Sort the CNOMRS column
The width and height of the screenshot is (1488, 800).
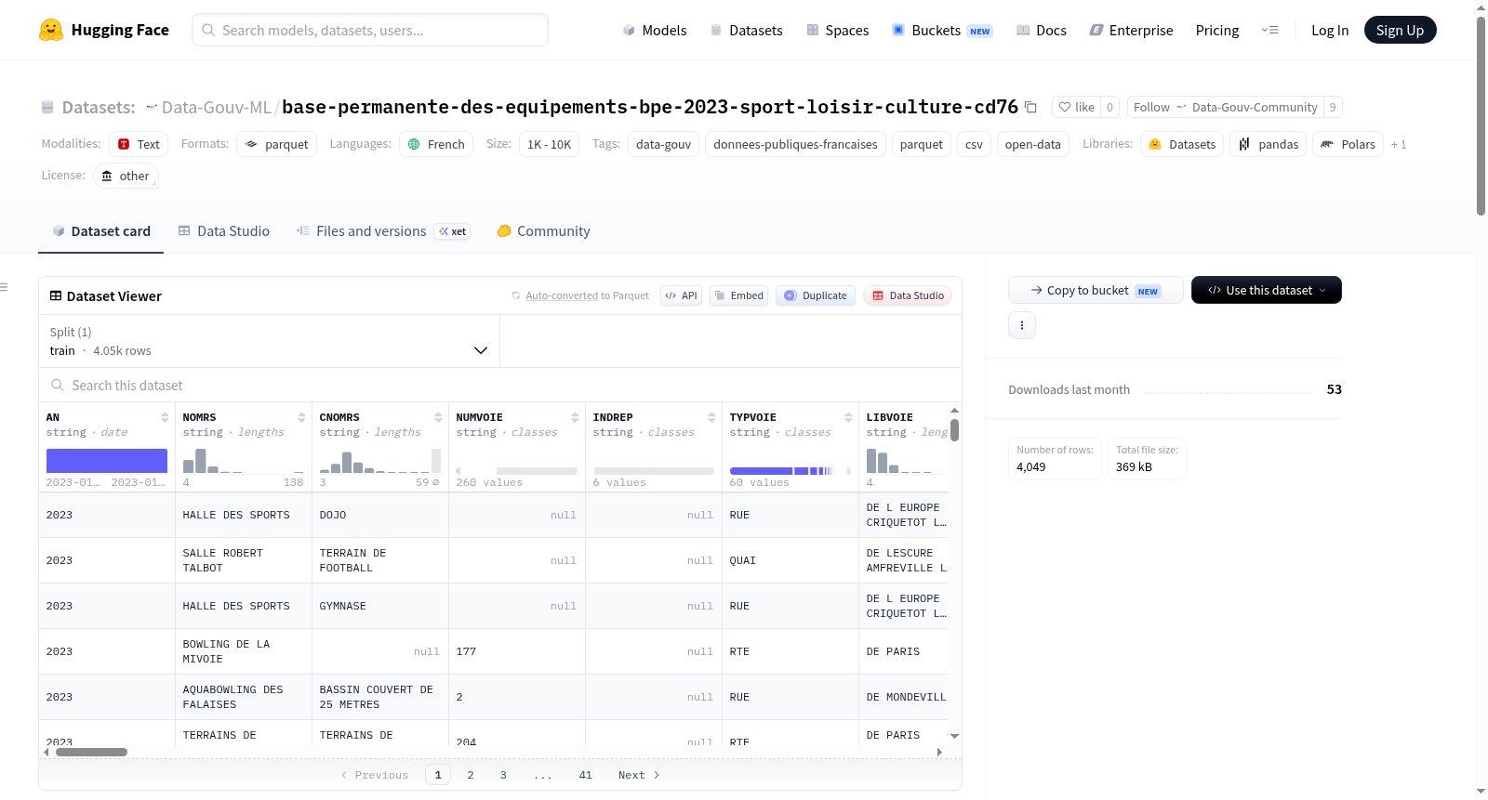pos(438,417)
